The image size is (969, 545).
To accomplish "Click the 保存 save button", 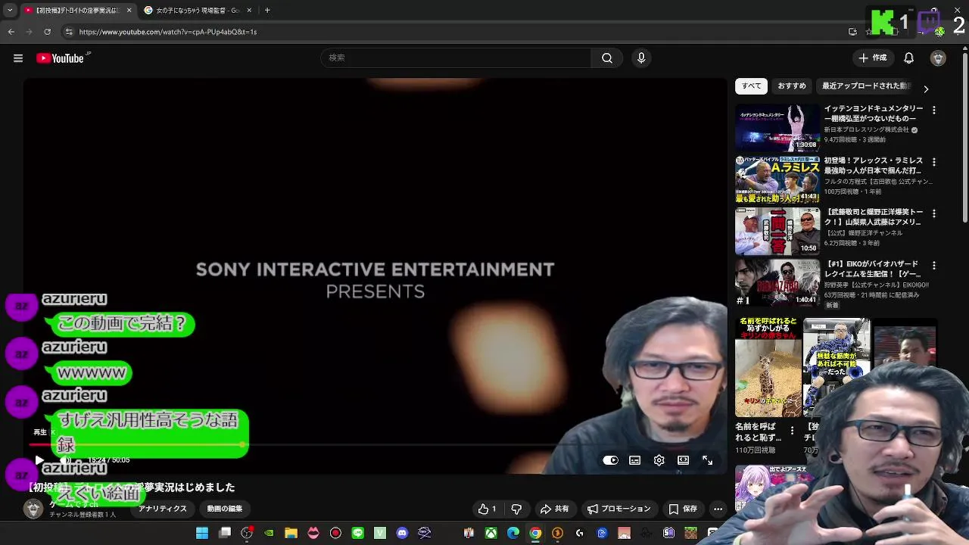I will (683, 509).
